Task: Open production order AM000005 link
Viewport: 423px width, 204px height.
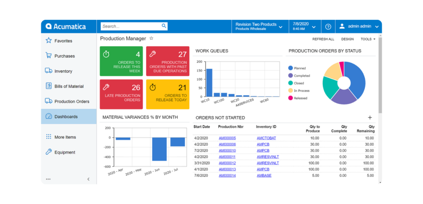Action: (x=227, y=138)
